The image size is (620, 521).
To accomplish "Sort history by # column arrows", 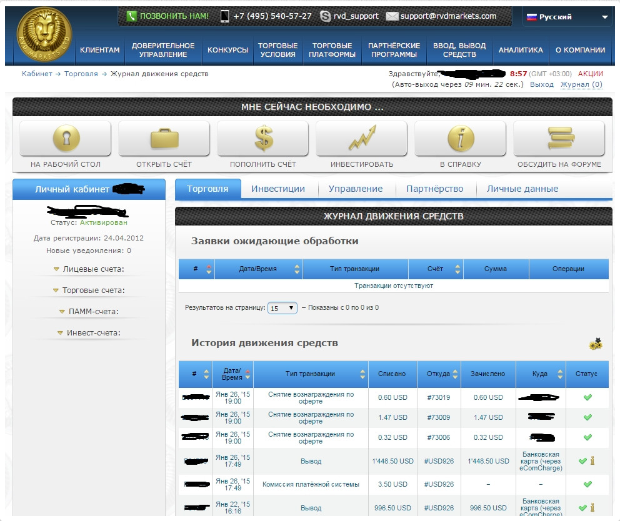I will click(x=206, y=374).
